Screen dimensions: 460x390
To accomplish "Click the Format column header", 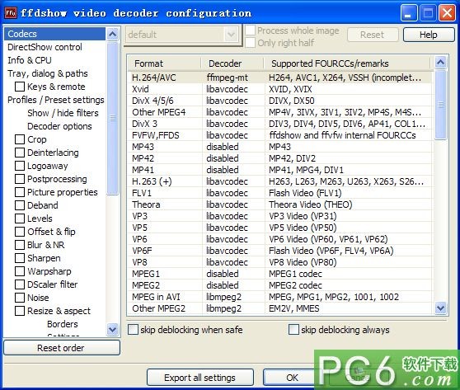I will 165,63.
